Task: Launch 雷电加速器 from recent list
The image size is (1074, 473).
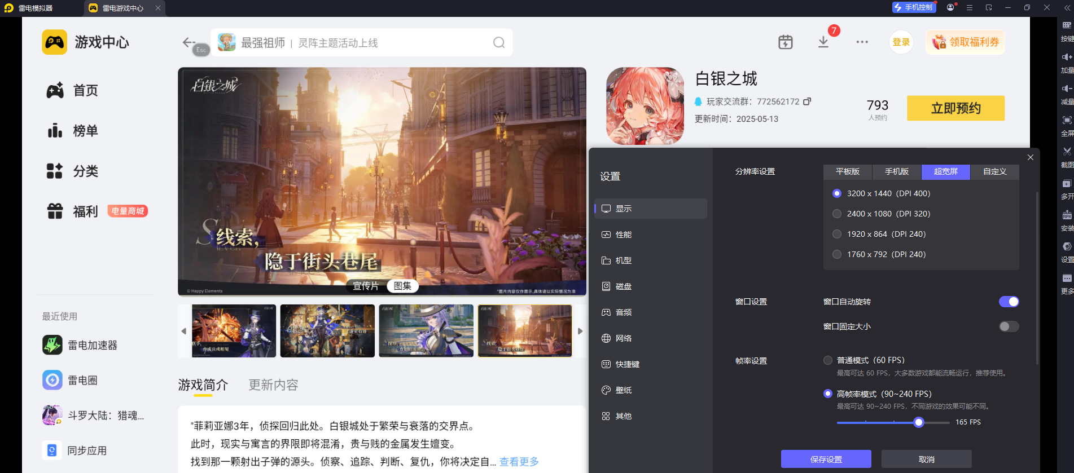Action: pos(80,345)
